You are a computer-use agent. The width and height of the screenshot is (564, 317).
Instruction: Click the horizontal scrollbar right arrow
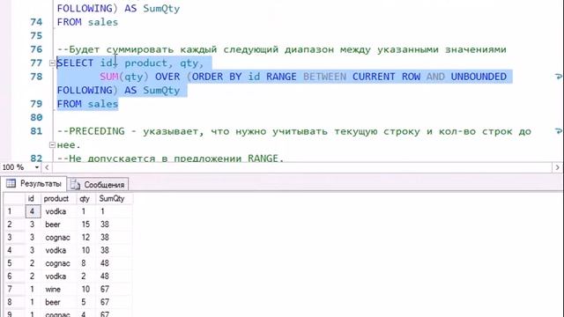557,167
